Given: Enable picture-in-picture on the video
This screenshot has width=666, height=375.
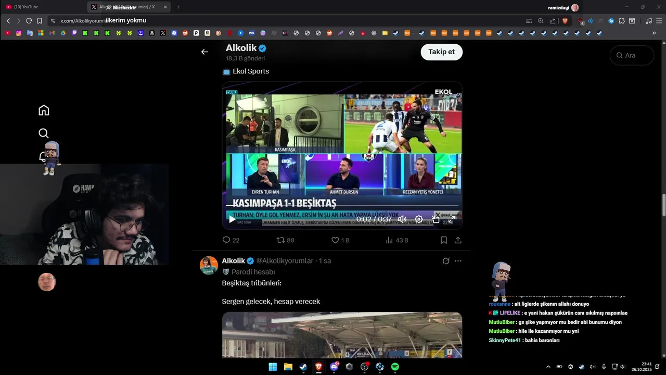Looking at the screenshot, I should [436, 219].
